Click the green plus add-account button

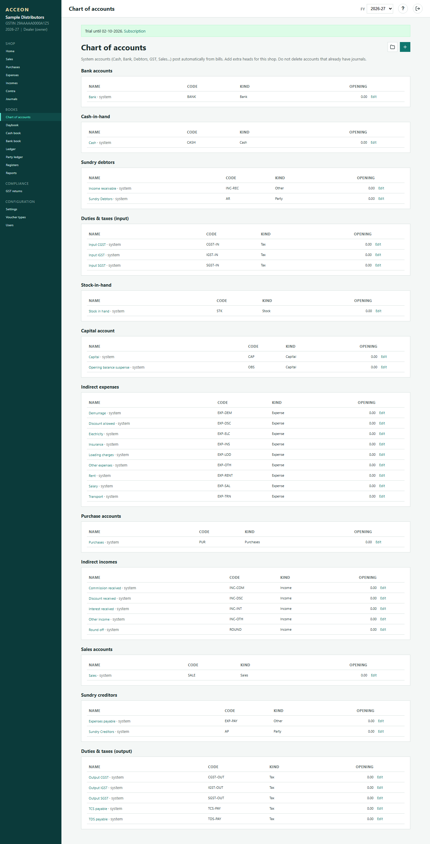[x=405, y=47]
